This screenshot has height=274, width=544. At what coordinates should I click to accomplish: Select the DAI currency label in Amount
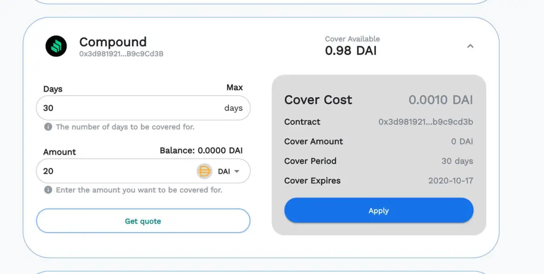pos(224,171)
